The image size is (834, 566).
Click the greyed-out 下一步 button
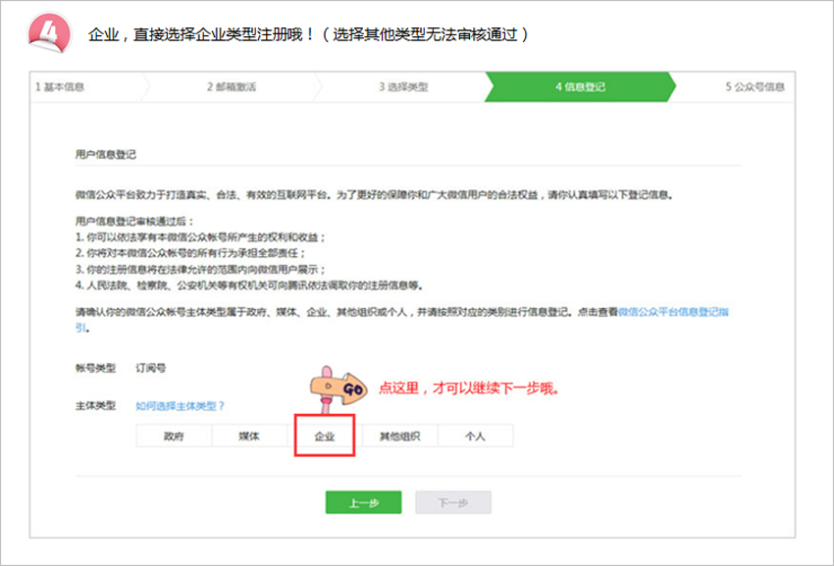452,502
